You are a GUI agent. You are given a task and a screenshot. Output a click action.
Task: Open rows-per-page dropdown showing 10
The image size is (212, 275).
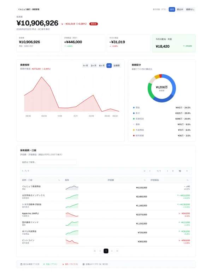point(183,171)
